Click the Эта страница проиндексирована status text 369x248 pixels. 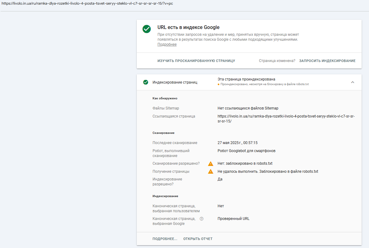click(x=246, y=79)
